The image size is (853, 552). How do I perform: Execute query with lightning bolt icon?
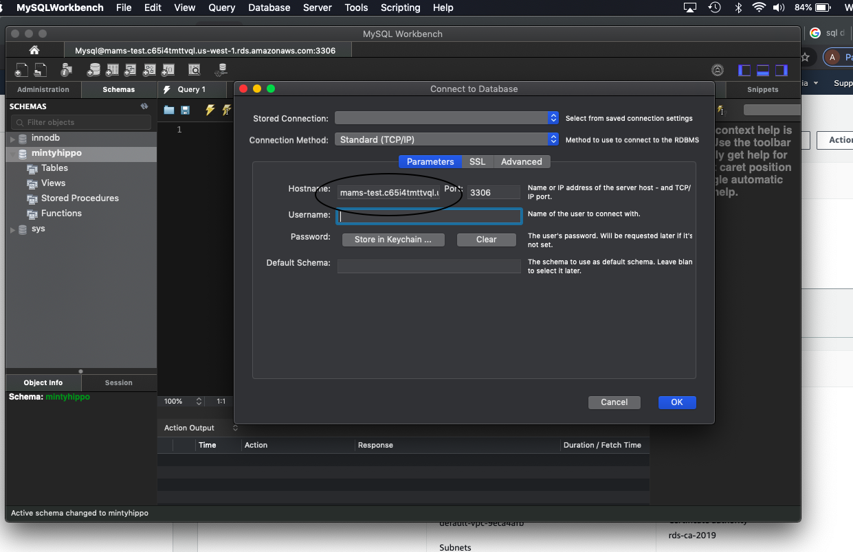click(x=210, y=110)
